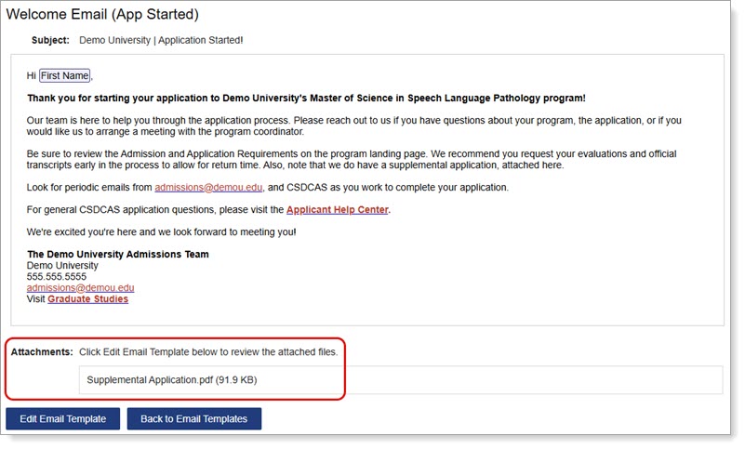745x449 pixels.
Task: Click the 'Be sure to review the Admission' paragraph
Action: [x=352, y=159]
